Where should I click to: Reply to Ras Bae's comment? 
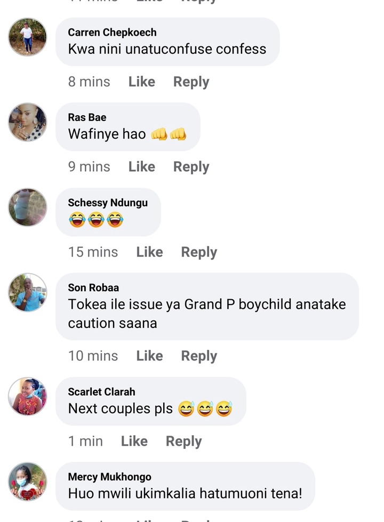pos(191,167)
